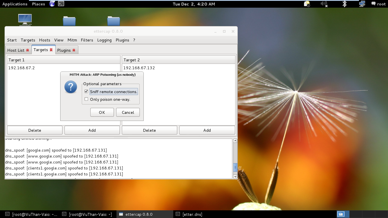Open the wired network connection icon
388x218 pixels.
[362, 4]
